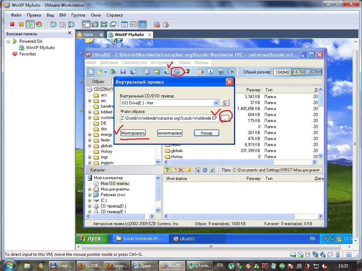Click the red X delete icon in catalog toolbar
The width and height of the screenshot is (362, 271).
181,170
